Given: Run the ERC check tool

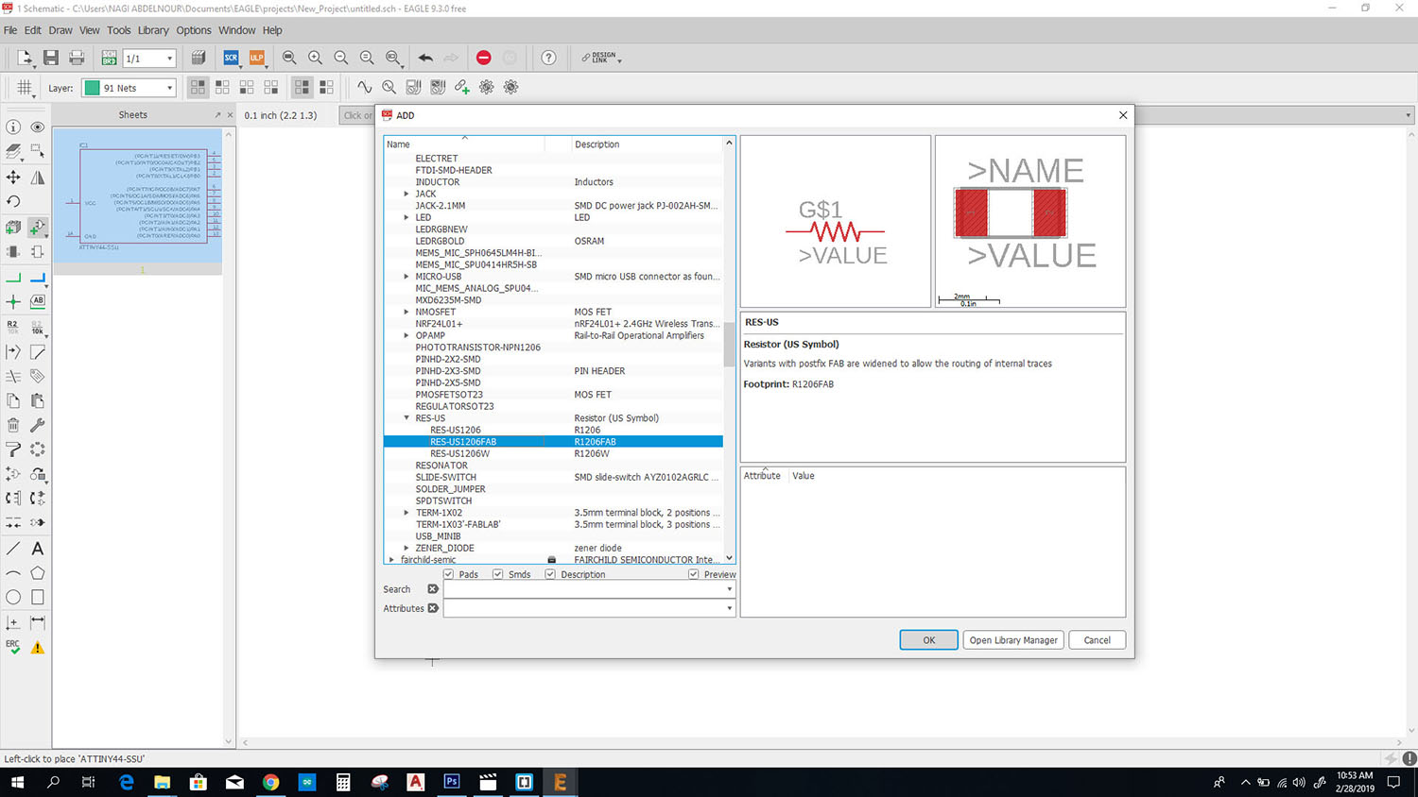Looking at the screenshot, I should click(13, 647).
